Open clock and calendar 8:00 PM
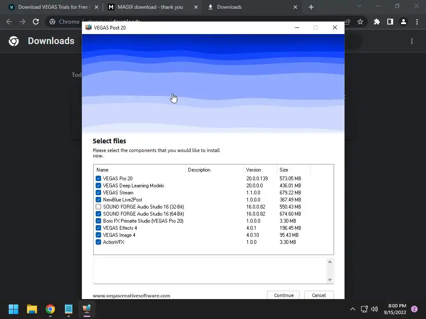Image resolution: width=426 pixels, height=319 pixels. 395,309
